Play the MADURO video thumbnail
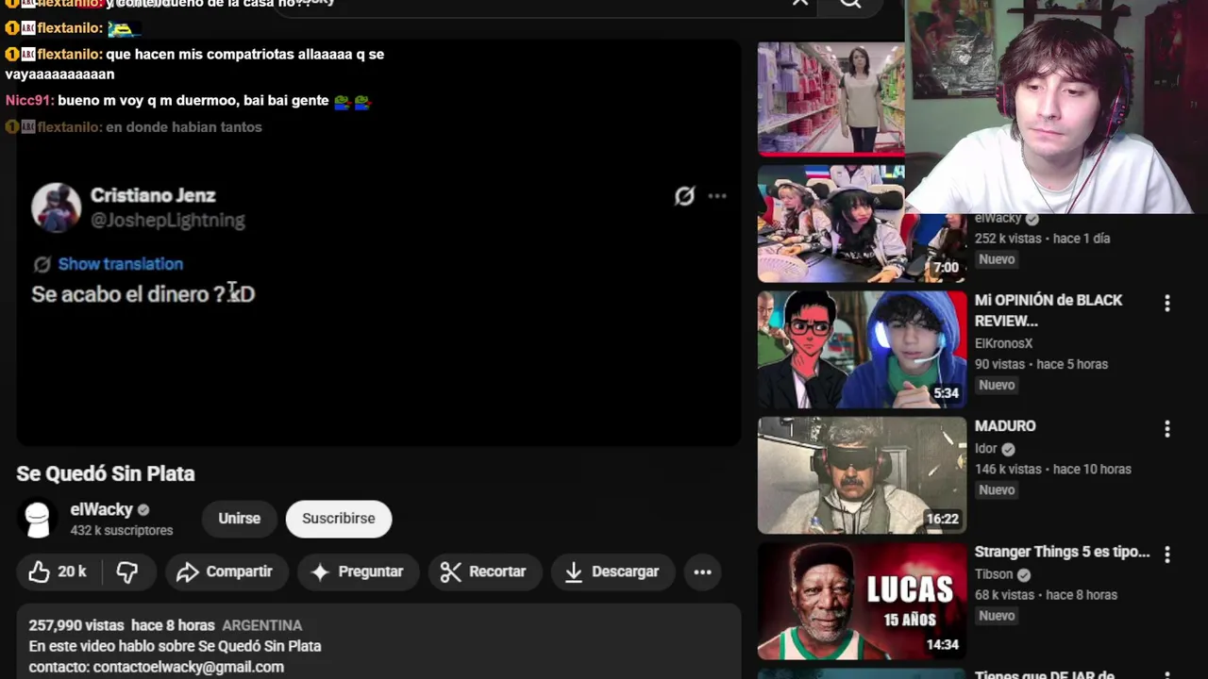The image size is (1208, 679). 862,475
